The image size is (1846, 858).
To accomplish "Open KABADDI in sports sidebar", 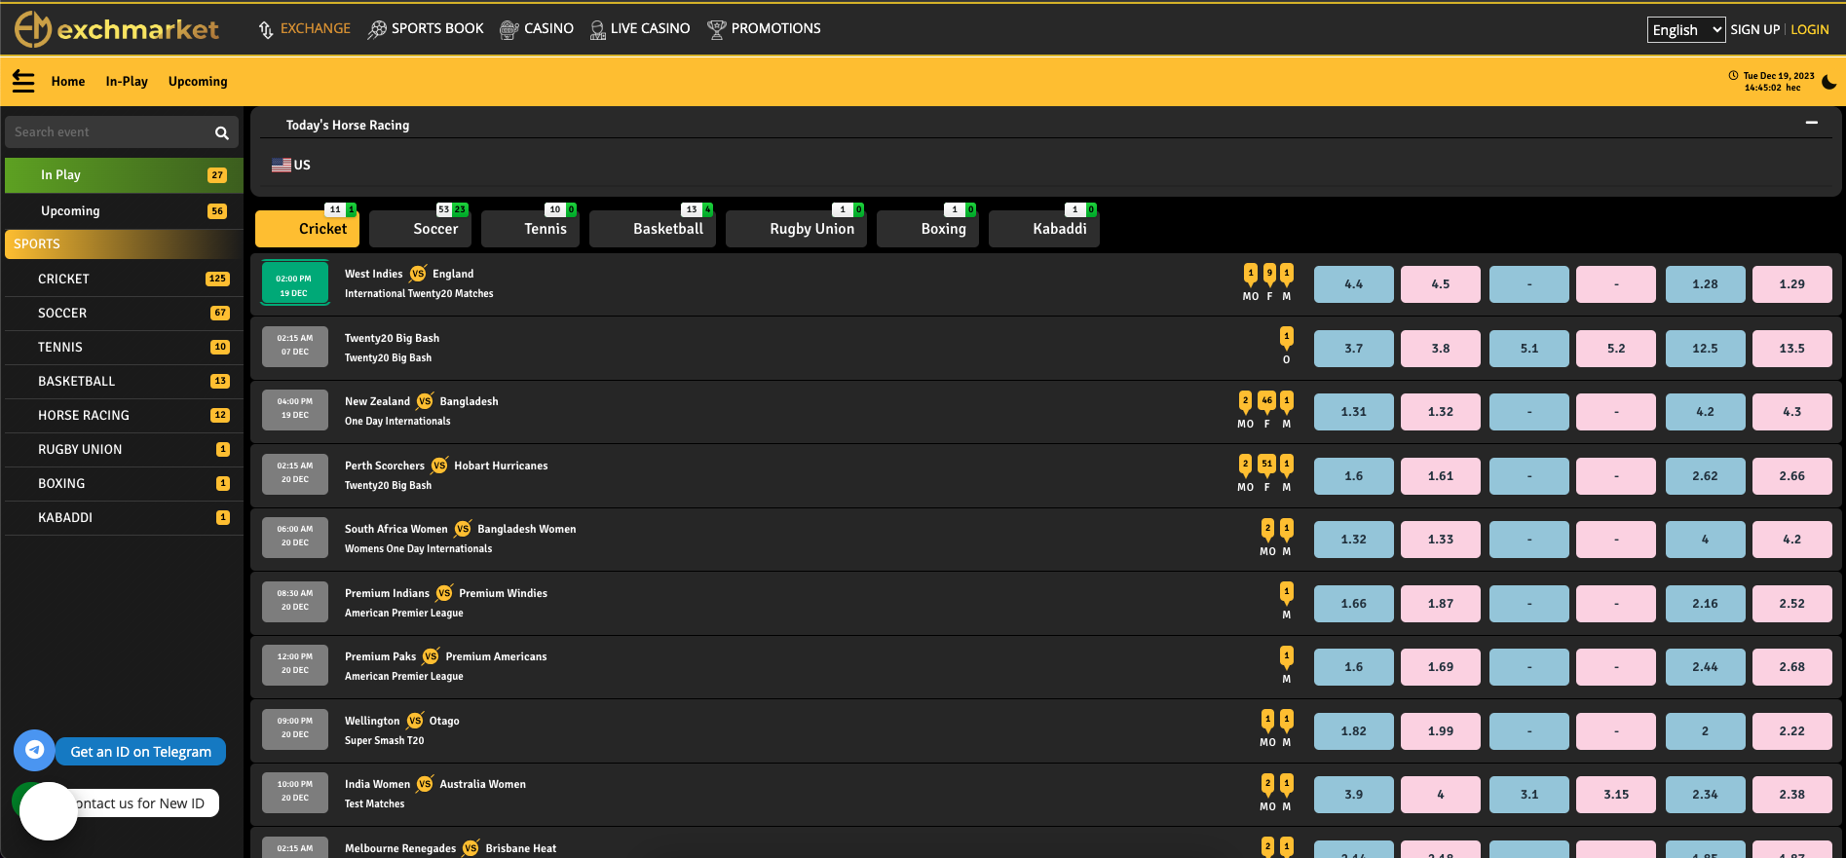I will pyautogui.click(x=123, y=517).
